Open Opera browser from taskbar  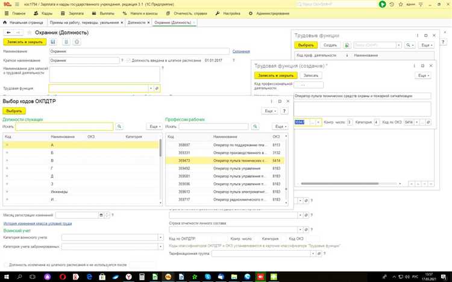(63, 277)
